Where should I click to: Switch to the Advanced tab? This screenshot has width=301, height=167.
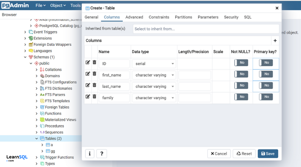tap(134, 17)
